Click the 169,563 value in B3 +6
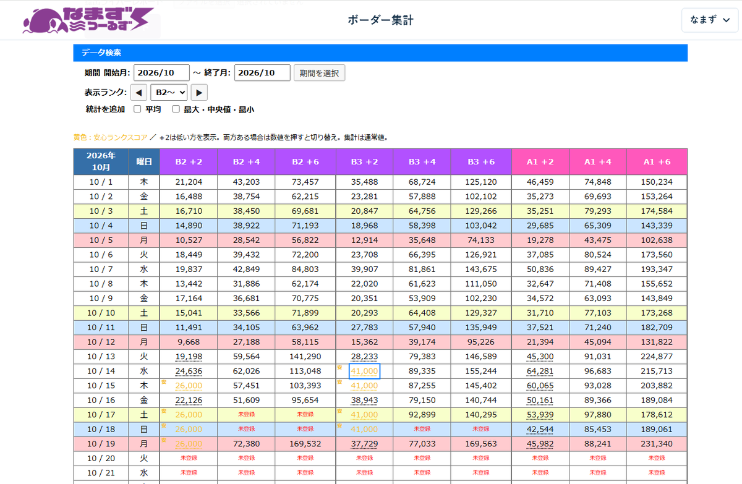 tap(482, 444)
